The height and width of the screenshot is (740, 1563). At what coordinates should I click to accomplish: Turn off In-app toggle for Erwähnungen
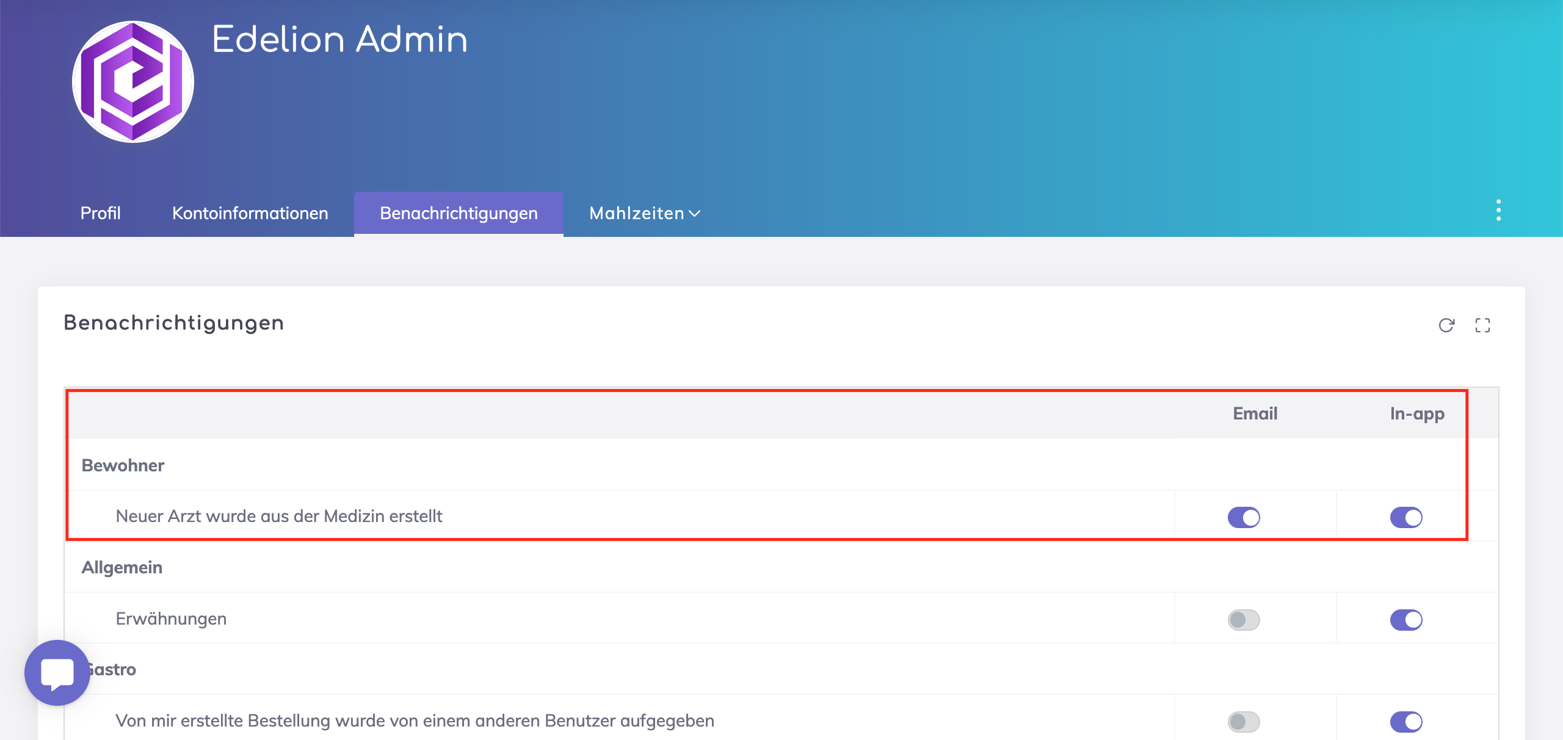pyautogui.click(x=1406, y=620)
